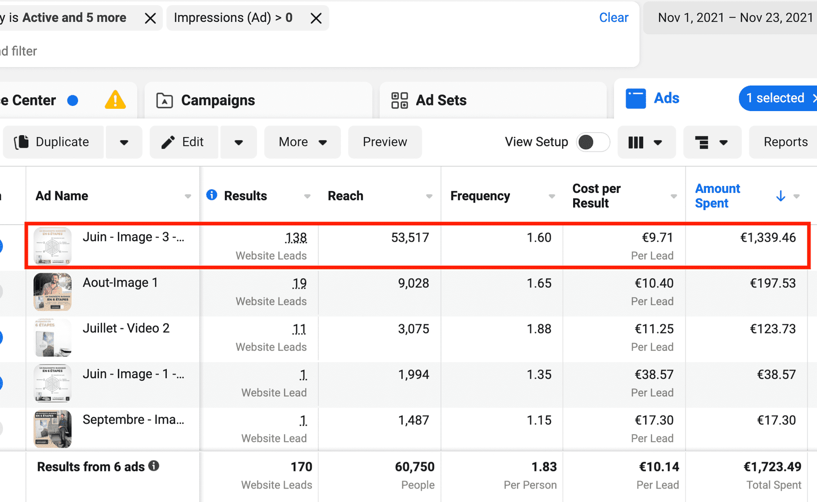Expand the Duplicate options arrow
Screen dimensions: 817x502
click(124, 142)
